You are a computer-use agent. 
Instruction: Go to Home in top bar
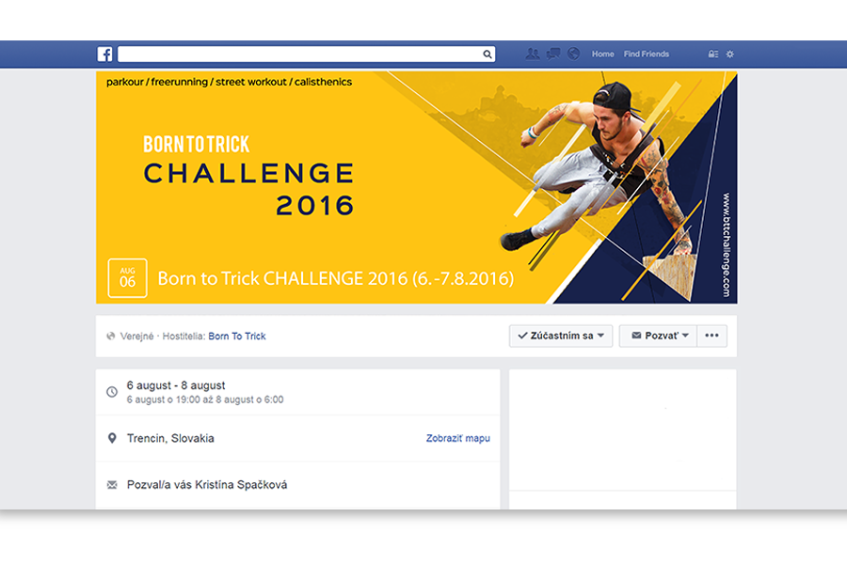tap(603, 54)
